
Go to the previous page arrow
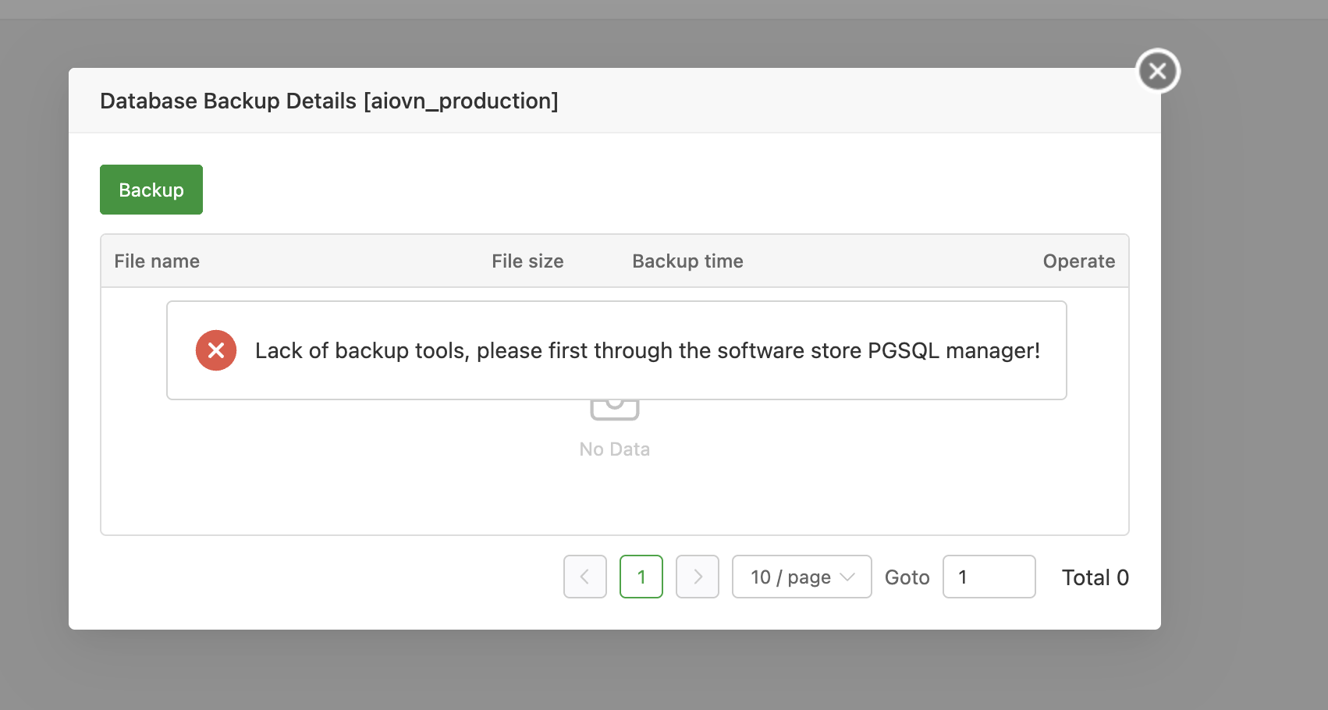[x=585, y=577]
